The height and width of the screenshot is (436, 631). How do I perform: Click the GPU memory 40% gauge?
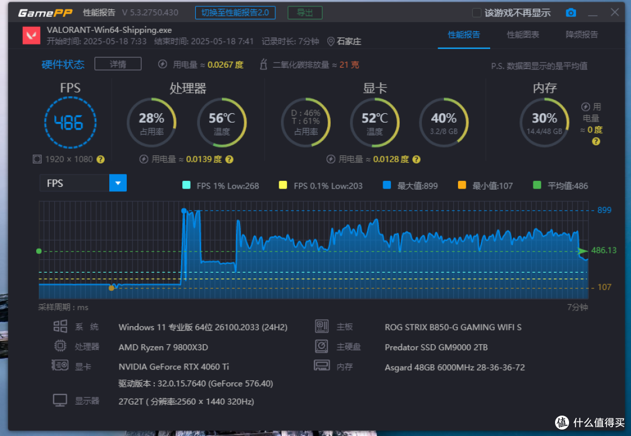click(x=444, y=123)
